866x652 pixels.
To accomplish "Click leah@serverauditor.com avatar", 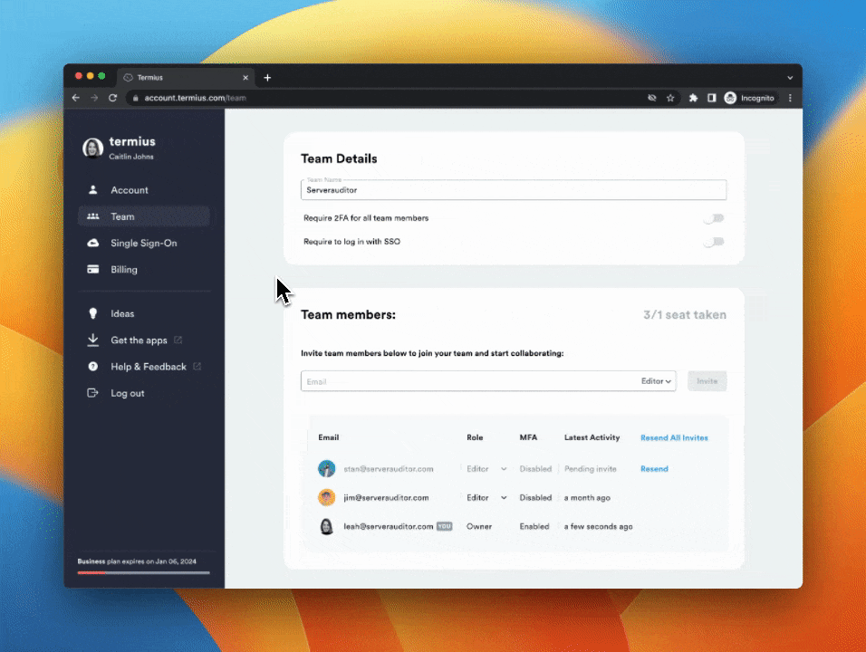I will 326,526.
